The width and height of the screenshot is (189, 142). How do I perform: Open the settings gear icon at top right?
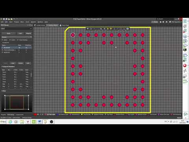[x=163, y=22]
